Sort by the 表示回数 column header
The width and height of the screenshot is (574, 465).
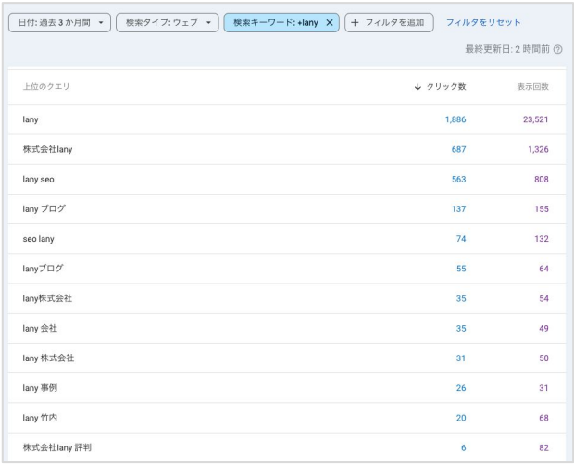(532, 87)
